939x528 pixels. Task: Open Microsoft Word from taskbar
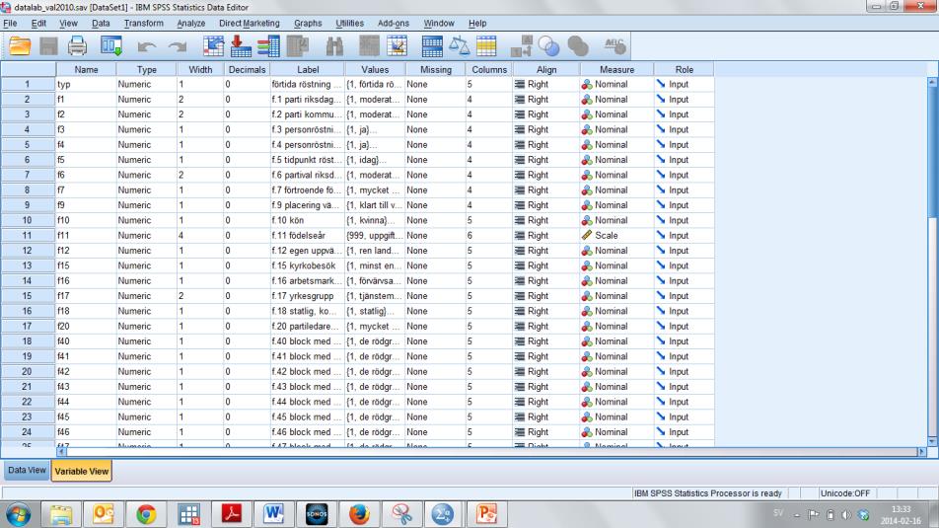click(273, 514)
